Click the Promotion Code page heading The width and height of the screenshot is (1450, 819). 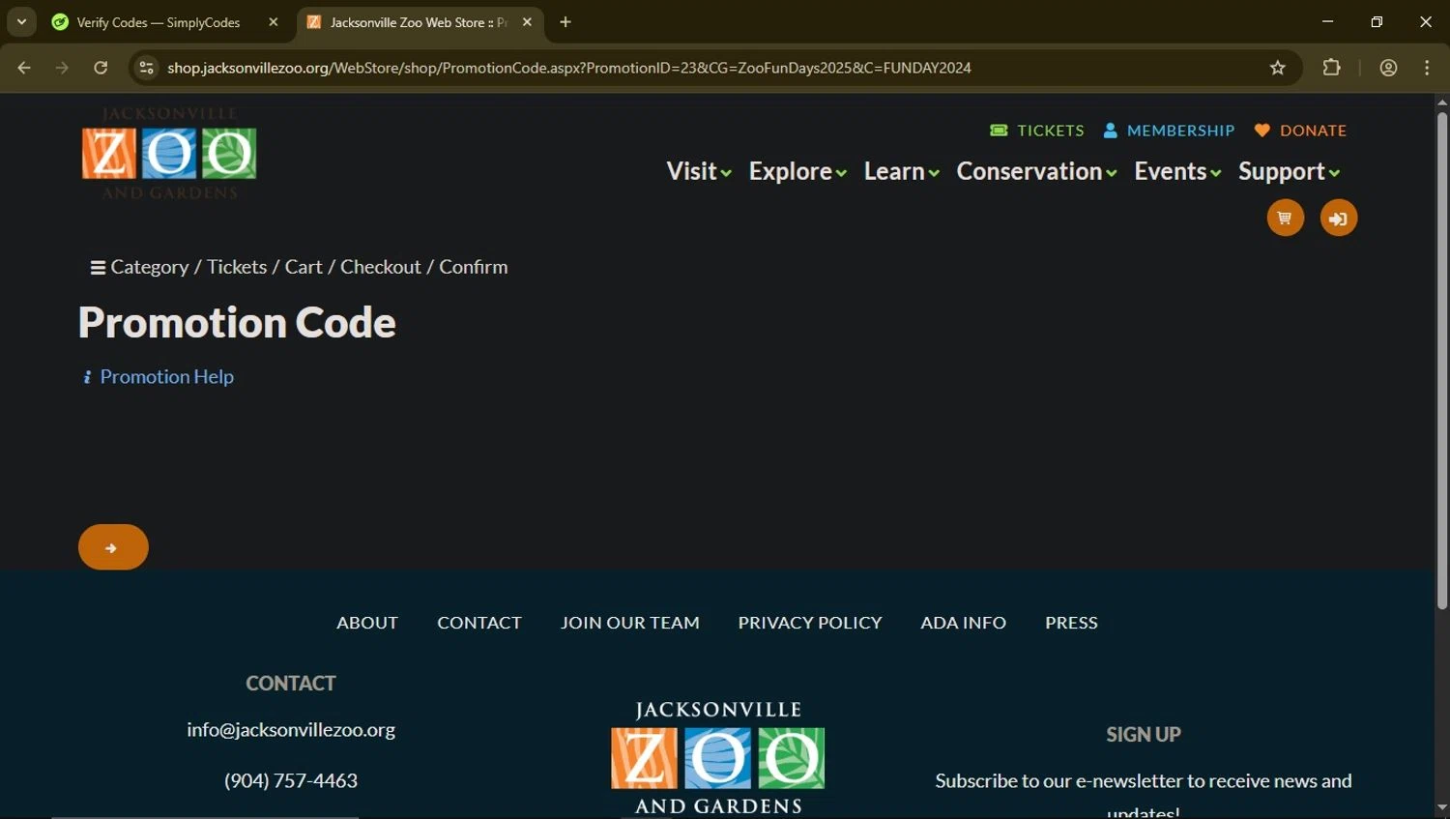[x=237, y=322]
